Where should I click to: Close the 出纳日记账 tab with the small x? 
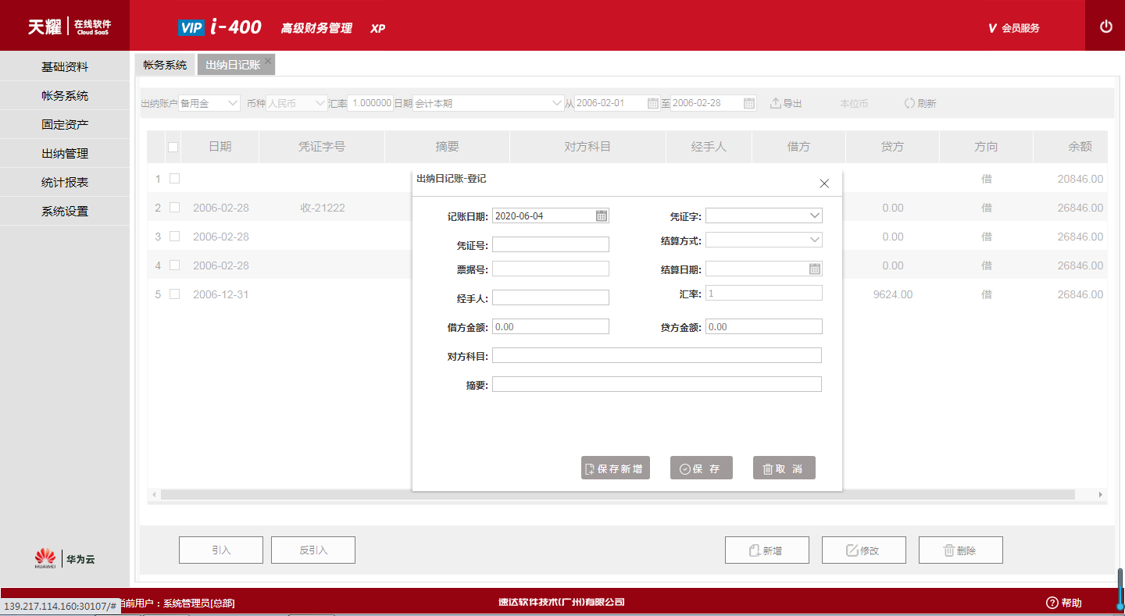(x=267, y=60)
